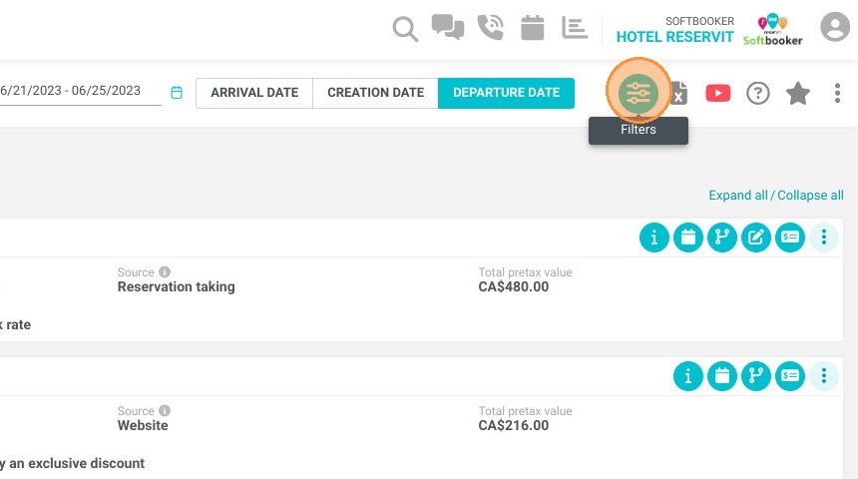Open the calendar icon in top bar
The width and height of the screenshot is (858, 479).
click(x=533, y=27)
